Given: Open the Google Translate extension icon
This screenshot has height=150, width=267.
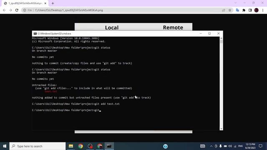Looking at the screenshot, I should (x=237, y=10).
